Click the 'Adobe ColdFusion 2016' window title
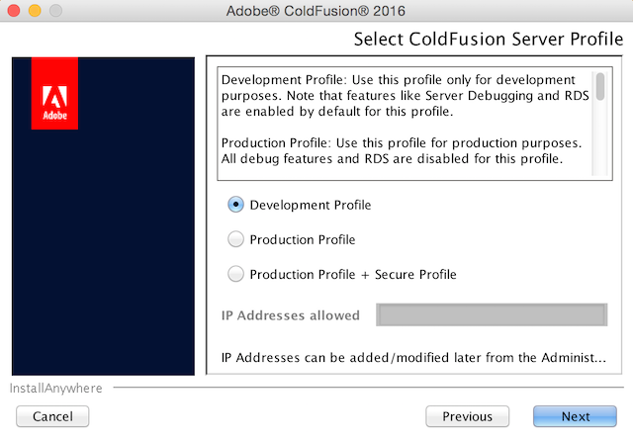Image resolution: width=633 pixels, height=441 pixels. (x=316, y=11)
